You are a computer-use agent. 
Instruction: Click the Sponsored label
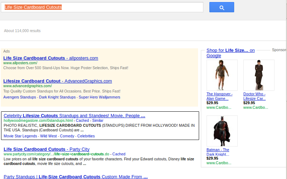(x=279, y=50)
